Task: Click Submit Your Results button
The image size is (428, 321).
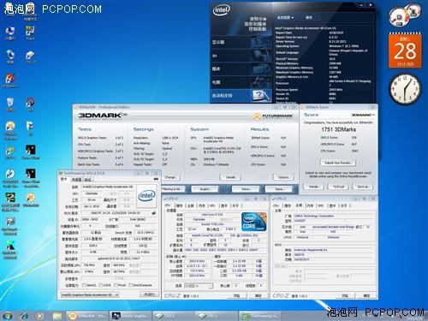Action: pyautogui.click(x=338, y=163)
